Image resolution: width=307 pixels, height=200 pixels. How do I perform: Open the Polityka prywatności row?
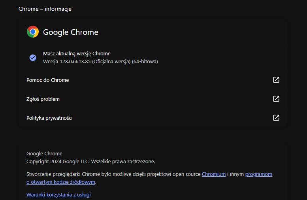[153, 118]
